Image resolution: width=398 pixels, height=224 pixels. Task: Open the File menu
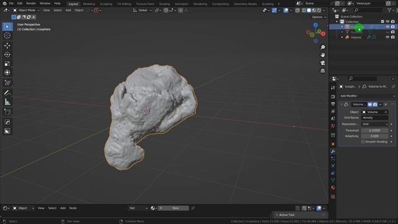click(x=11, y=4)
